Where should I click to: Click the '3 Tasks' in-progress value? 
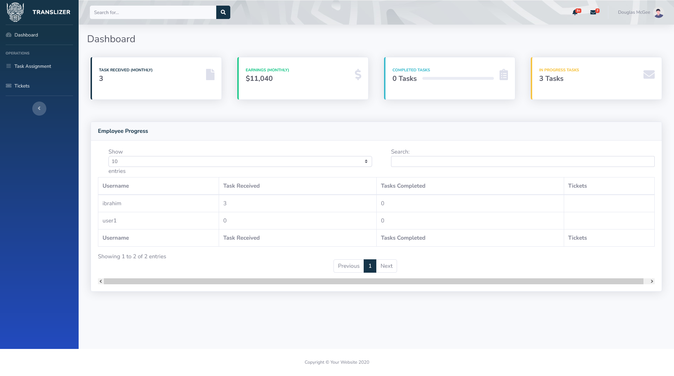click(x=551, y=79)
